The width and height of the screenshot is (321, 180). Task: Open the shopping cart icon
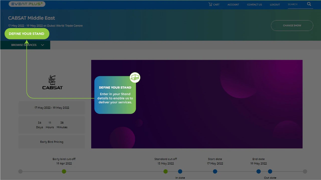coord(210,4)
